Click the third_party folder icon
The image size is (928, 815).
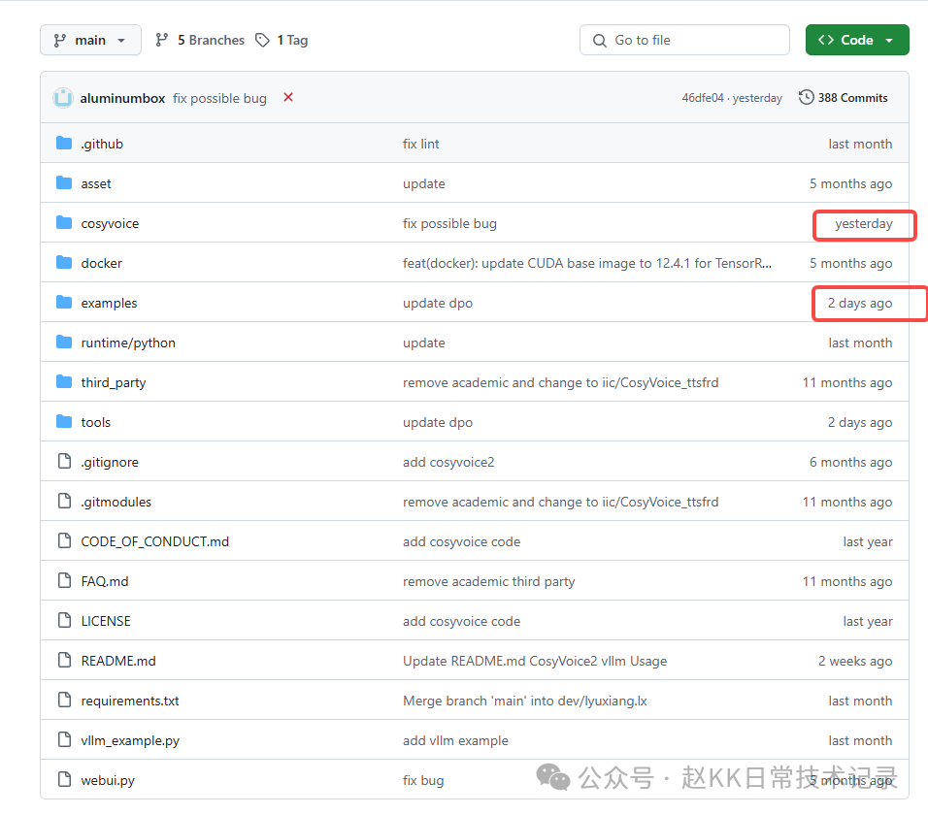(x=64, y=382)
